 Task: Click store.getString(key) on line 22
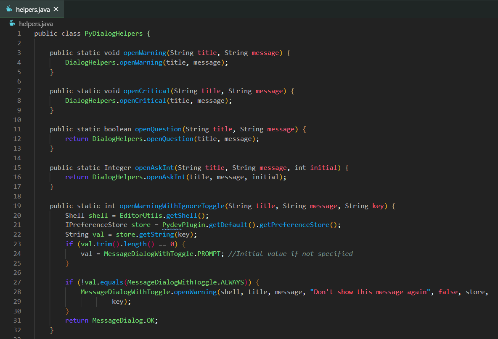[x=155, y=235]
